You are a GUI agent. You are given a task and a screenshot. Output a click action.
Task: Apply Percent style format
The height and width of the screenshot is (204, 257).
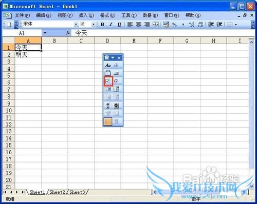[x=174, y=25]
